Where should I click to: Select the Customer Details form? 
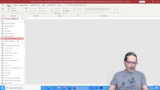[x=12, y=48]
